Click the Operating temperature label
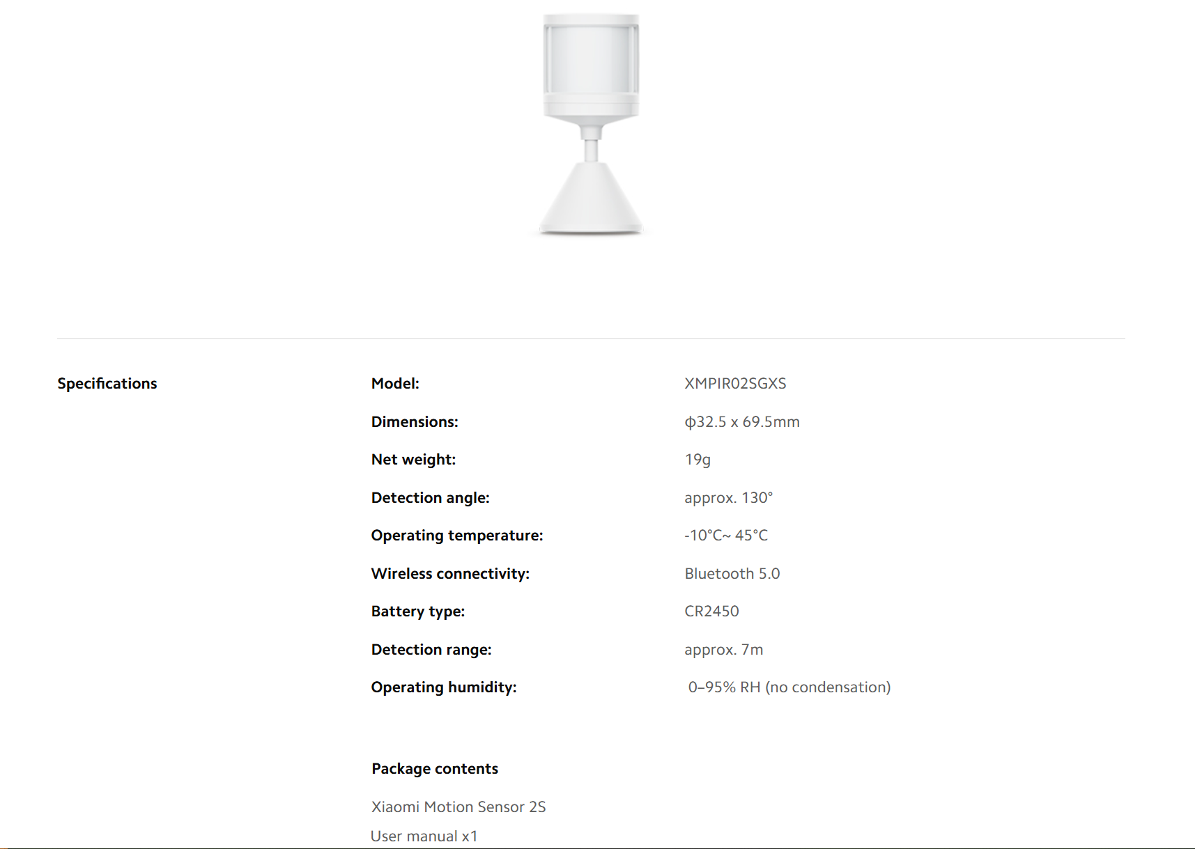Image resolution: width=1195 pixels, height=849 pixels. [457, 536]
